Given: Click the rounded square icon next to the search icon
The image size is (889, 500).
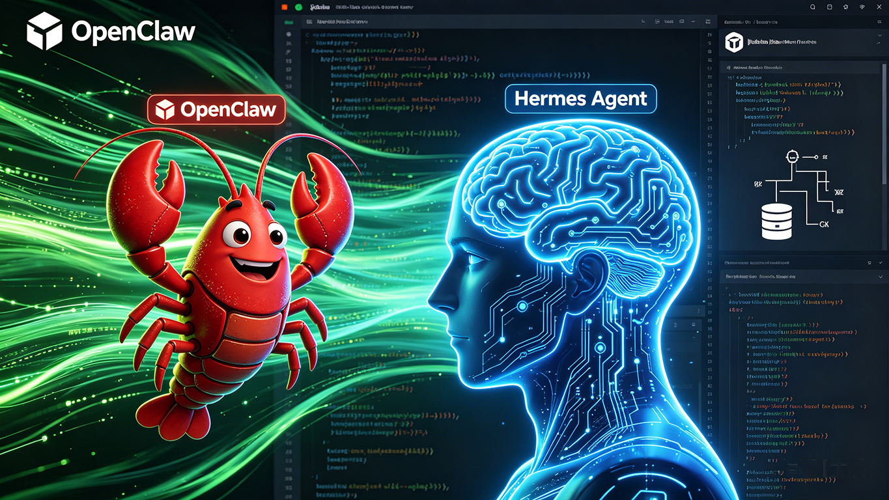Looking at the screenshot, I should pyautogui.click(x=830, y=7).
